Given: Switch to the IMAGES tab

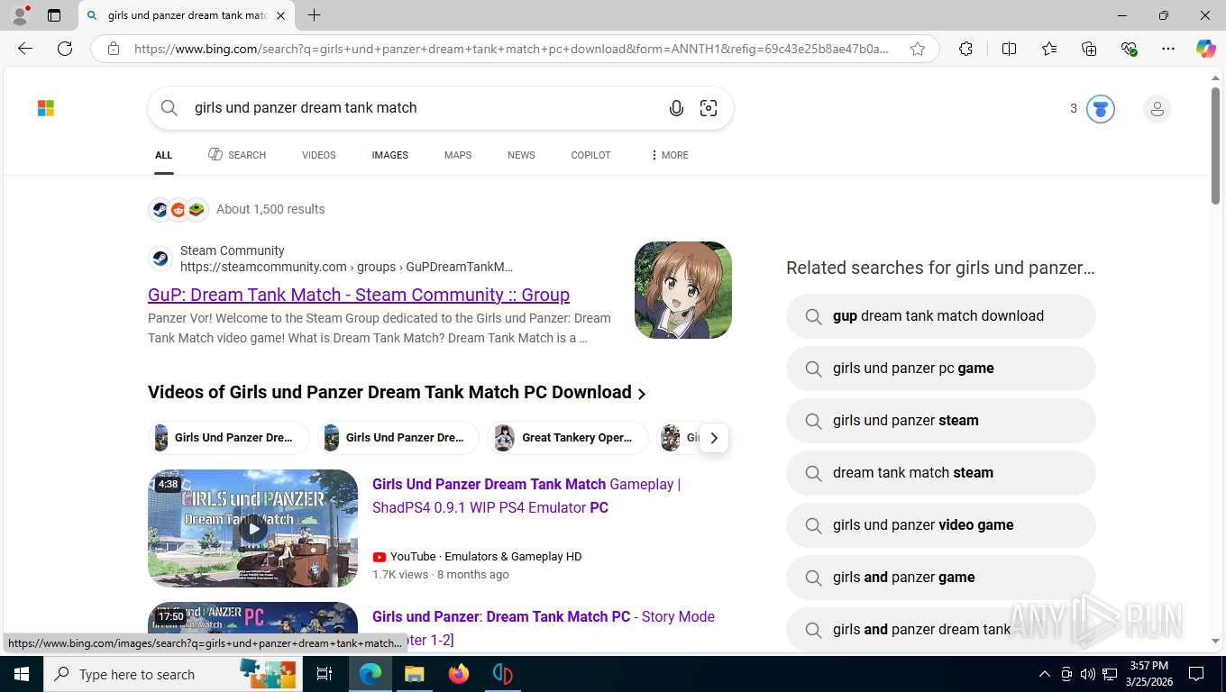Looking at the screenshot, I should tap(390, 155).
